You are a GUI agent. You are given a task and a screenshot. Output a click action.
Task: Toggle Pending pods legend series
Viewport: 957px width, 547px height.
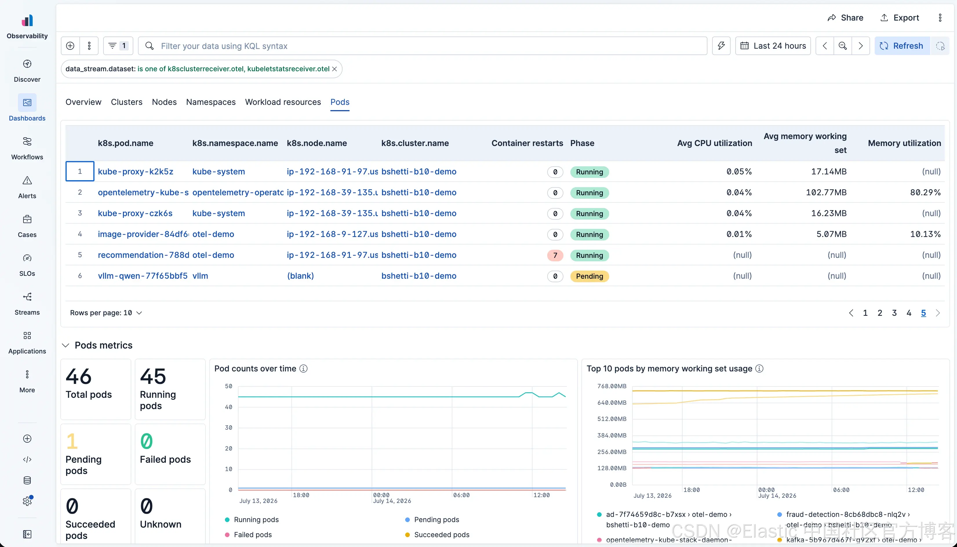point(432,519)
